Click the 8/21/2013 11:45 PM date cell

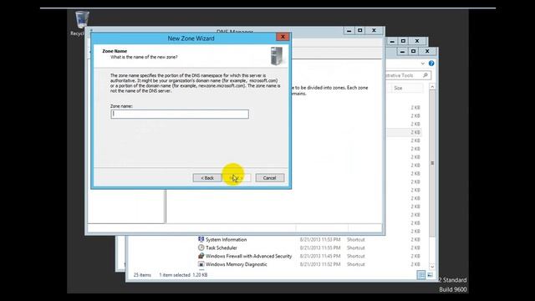coord(320,256)
